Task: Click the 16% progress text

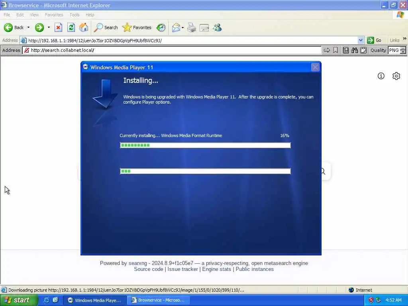Action: [284, 135]
